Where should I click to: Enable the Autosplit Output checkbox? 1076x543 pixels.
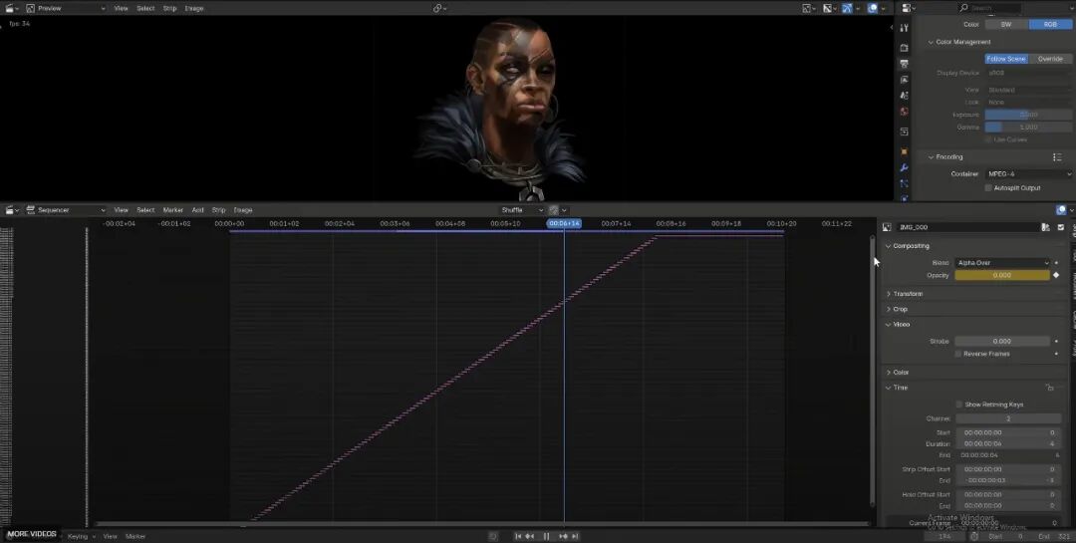[988, 188]
